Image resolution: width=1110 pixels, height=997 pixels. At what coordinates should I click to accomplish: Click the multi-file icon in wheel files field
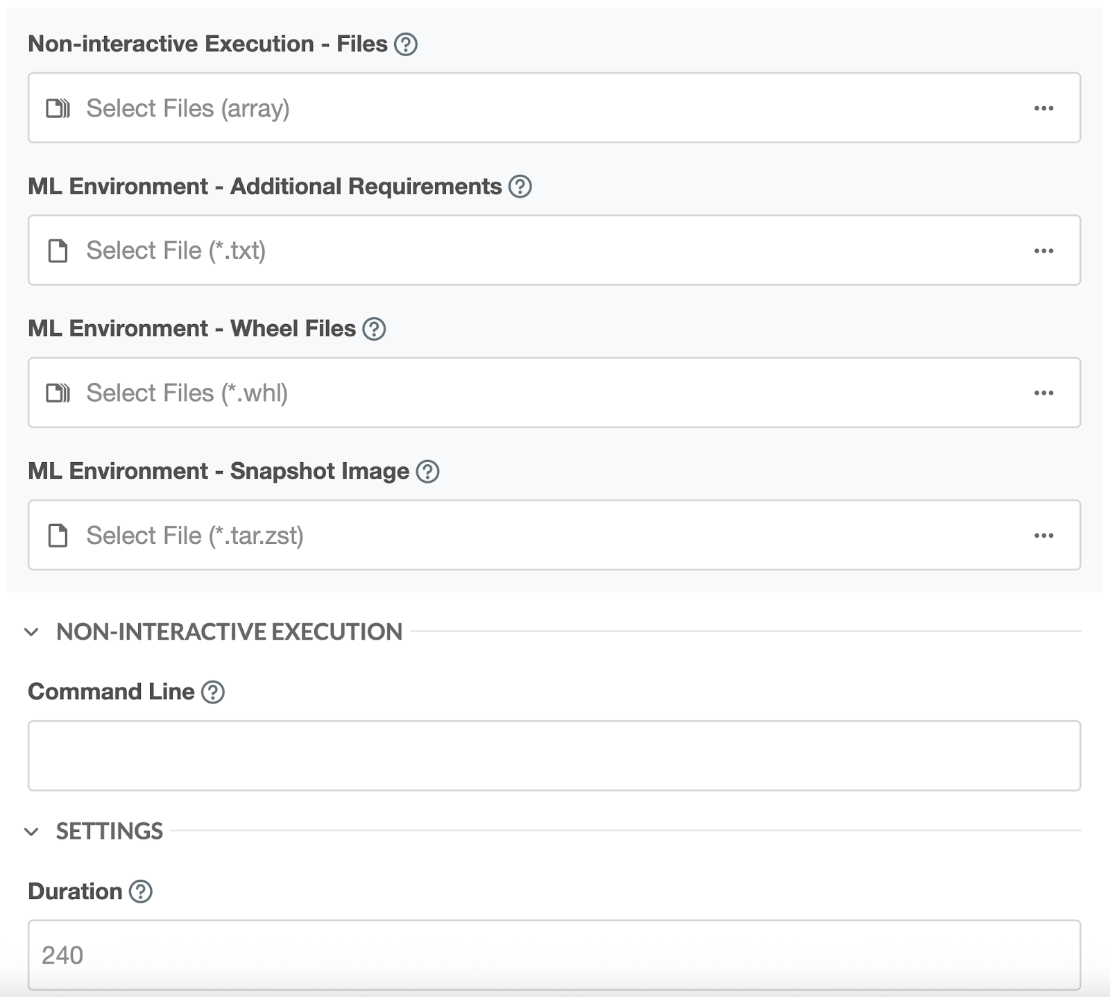(x=58, y=393)
